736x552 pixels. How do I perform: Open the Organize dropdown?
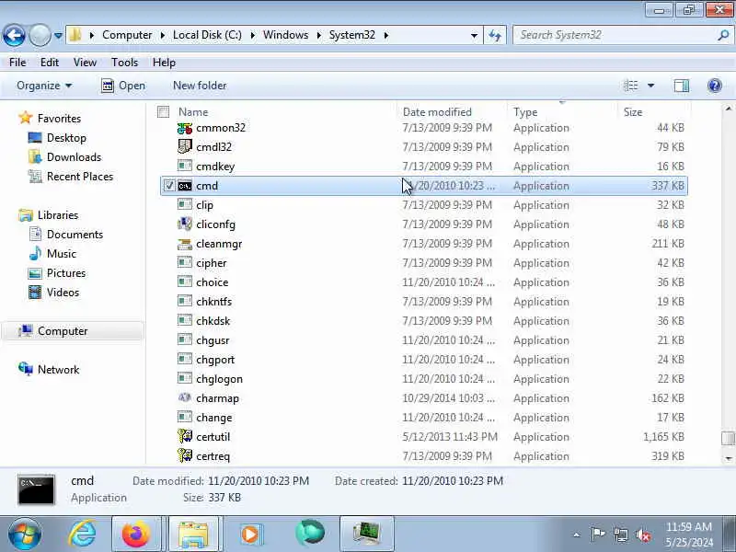[44, 86]
